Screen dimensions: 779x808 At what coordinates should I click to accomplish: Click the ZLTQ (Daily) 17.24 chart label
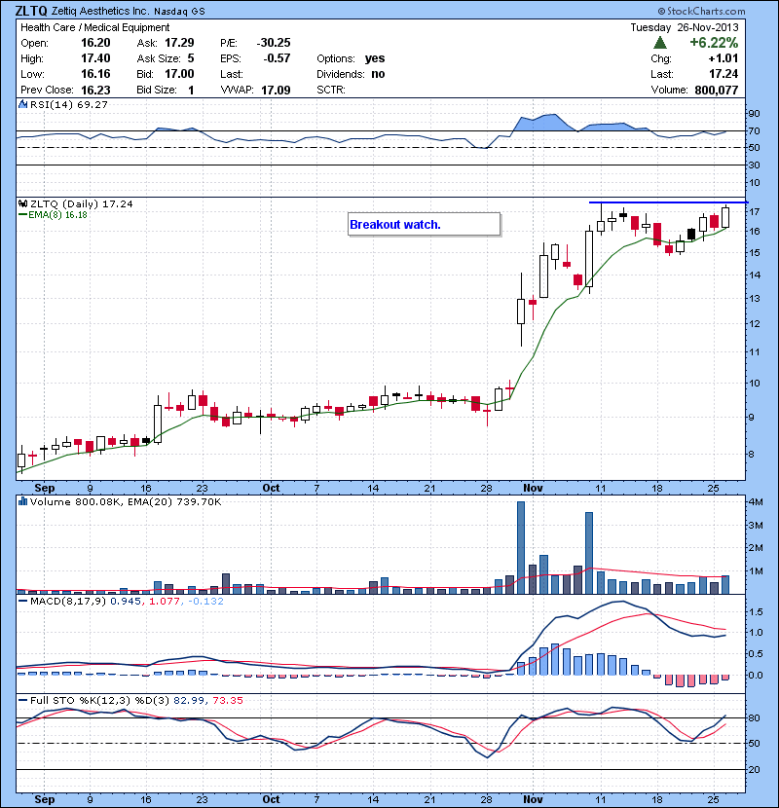click(x=82, y=204)
